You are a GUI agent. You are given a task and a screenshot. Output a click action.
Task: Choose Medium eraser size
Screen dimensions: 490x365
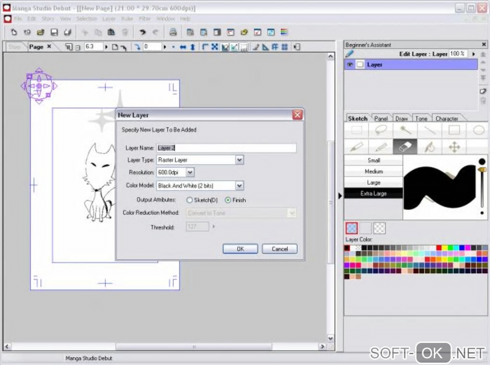[x=373, y=171]
